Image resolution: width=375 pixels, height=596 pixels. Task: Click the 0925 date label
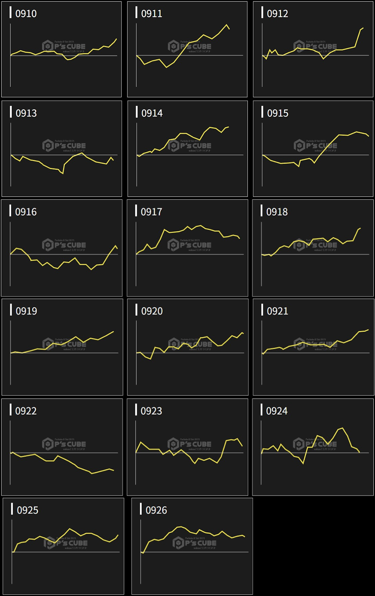(x=27, y=510)
